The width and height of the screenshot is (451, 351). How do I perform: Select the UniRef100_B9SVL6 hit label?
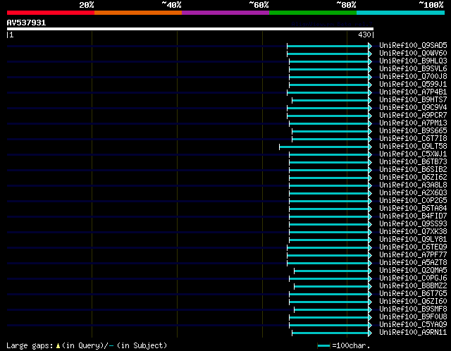pos(413,69)
